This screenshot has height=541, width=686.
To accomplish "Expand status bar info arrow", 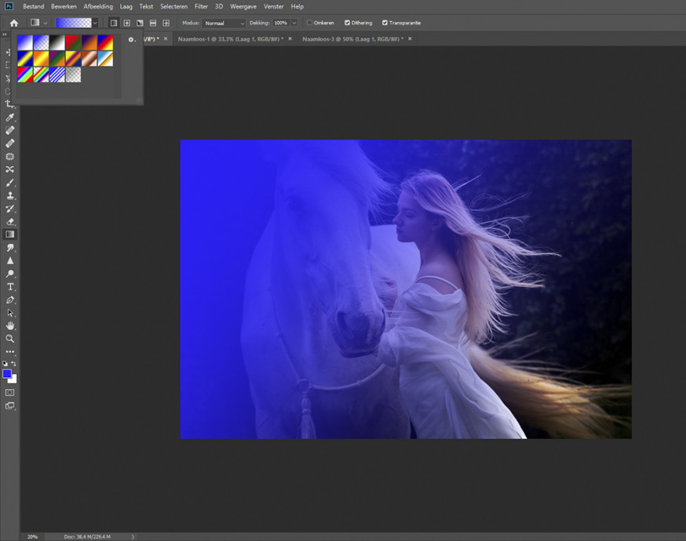I will (133, 536).
